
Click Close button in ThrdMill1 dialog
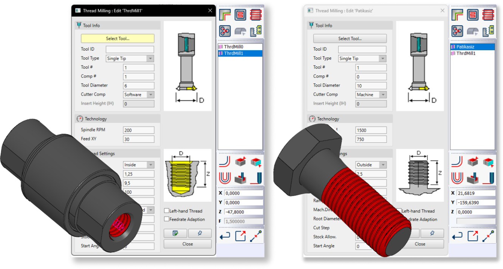[187, 244]
